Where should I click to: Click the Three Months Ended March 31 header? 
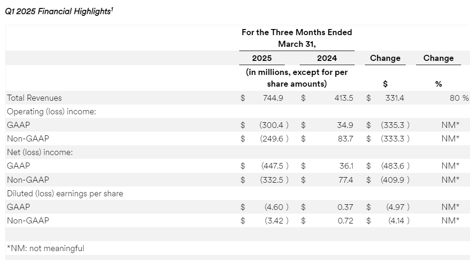pyautogui.click(x=296, y=38)
